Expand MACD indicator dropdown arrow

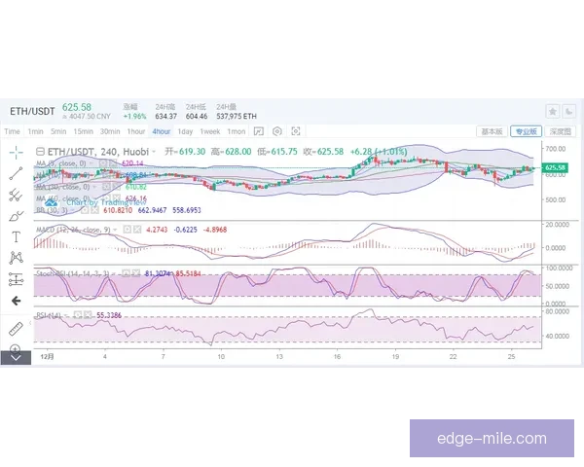[x=116, y=230]
